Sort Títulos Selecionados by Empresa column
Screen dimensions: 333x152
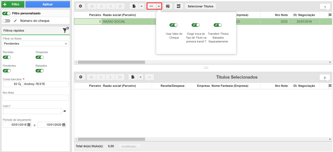click(x=198, y=86)
